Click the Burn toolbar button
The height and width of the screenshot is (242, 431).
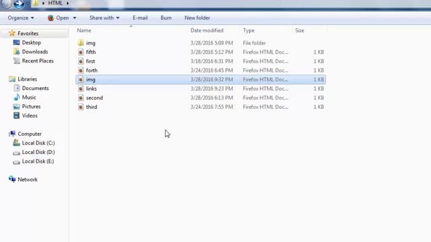[166, 18]
